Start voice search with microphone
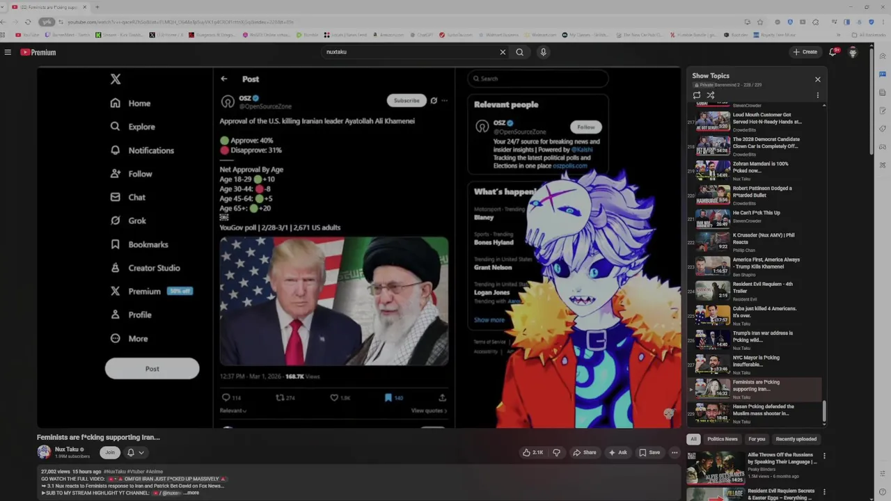891x501 pixels. [x=544, y=52]
